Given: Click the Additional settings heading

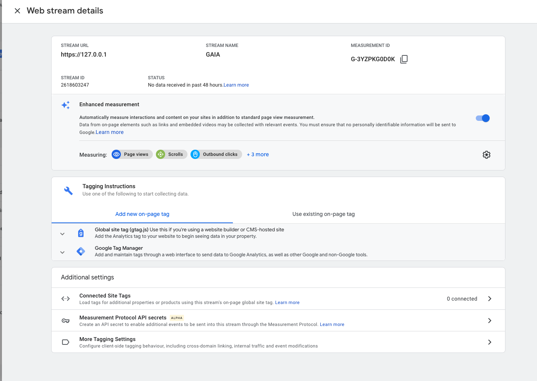Looking at the screenshot, I should pyautogui.click(x=87, y=277).
